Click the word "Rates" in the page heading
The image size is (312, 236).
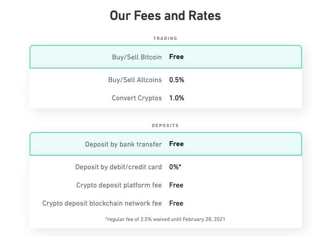click(x=204, y=15)
